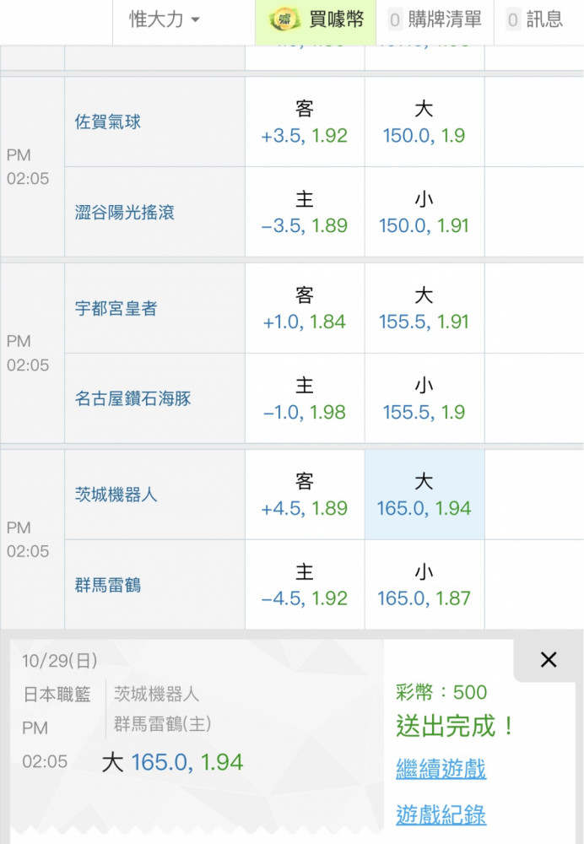Open the 惟大力 user dropdown
The width and height of the screenshot is (584, 844).
165,20
